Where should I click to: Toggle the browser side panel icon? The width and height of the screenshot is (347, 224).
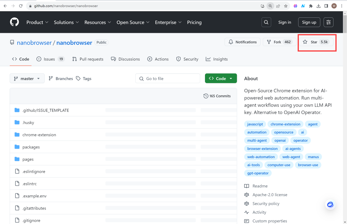pos(326,6)
